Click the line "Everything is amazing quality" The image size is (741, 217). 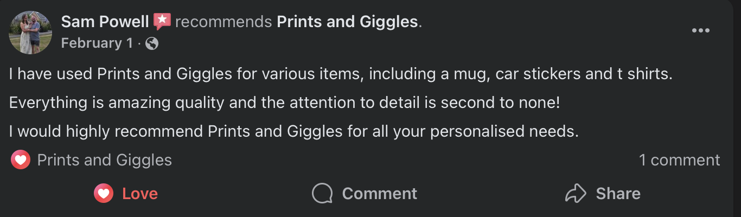tap(284, 103)
